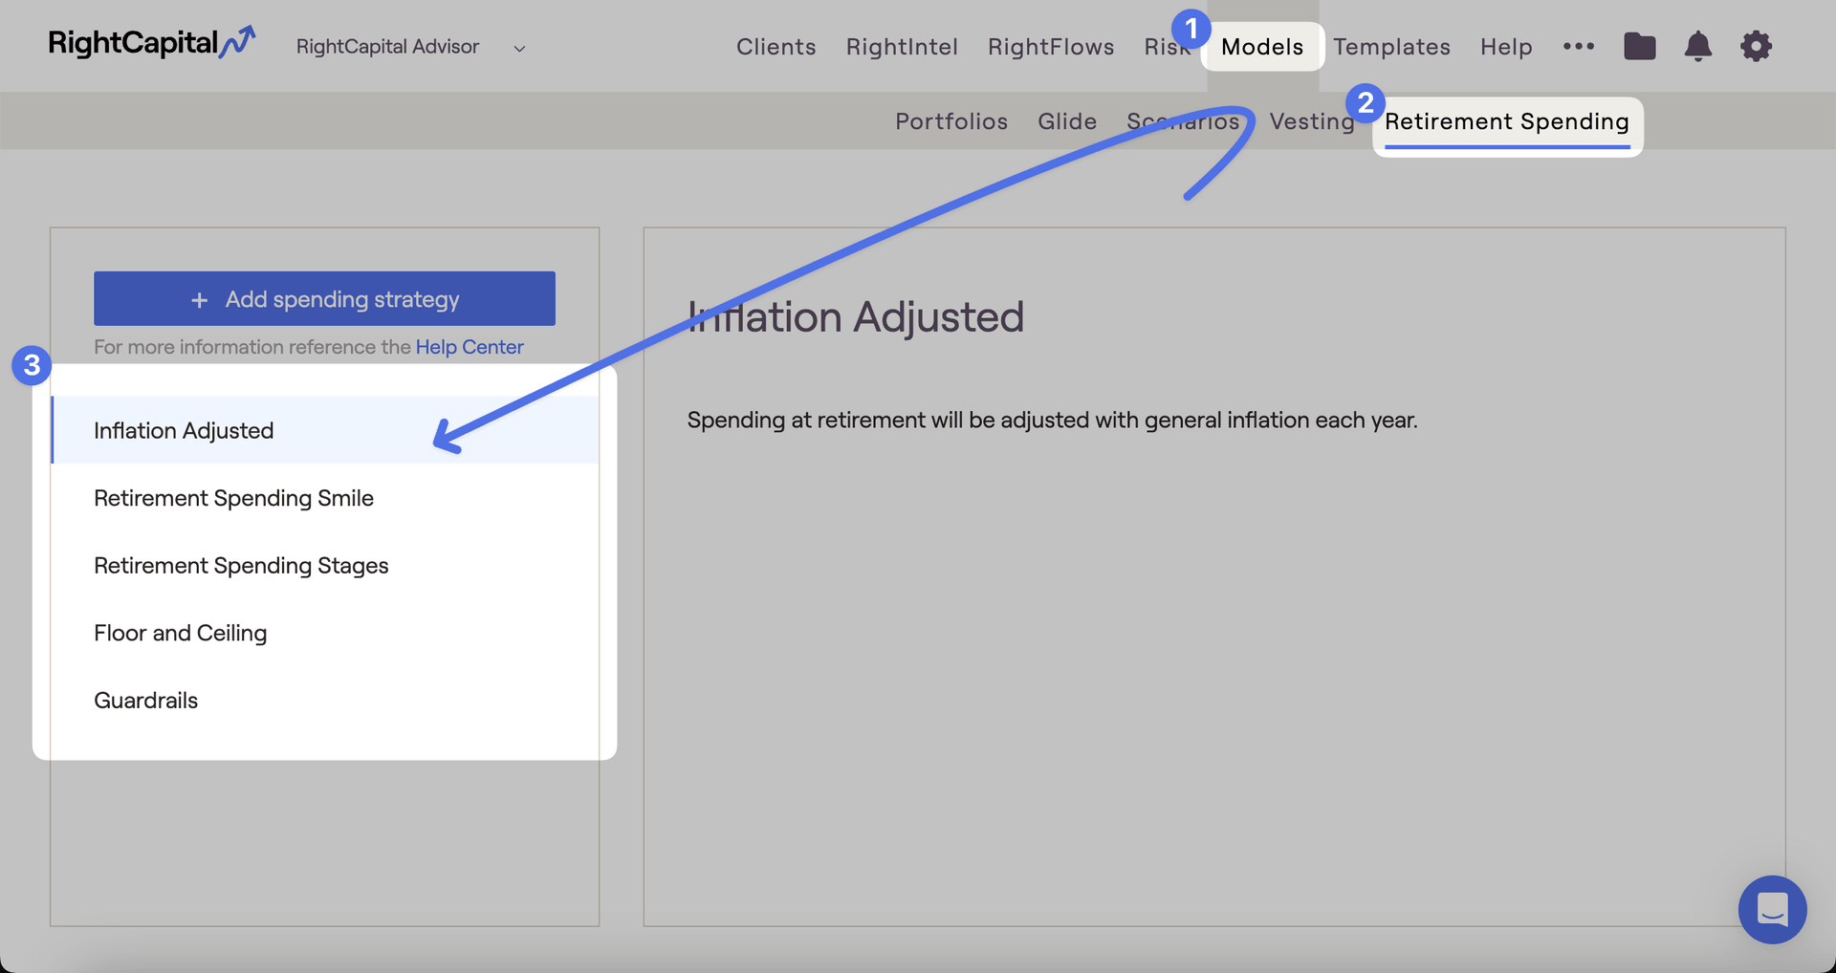Open the chat support bubble
The height and width of the screenshot is (973, 1836).
pyautogui.click(x=1772, y=909)
